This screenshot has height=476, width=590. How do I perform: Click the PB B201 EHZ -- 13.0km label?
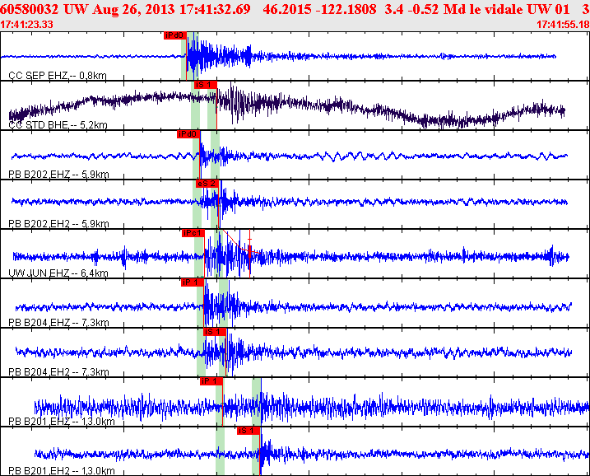coord(62,422)
